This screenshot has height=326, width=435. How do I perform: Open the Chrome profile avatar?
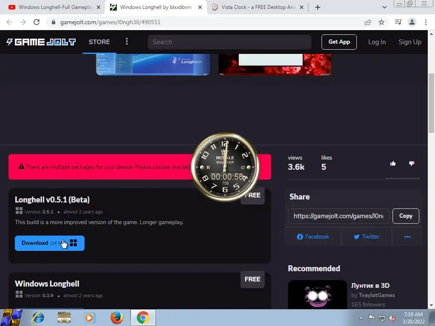(x=412, y=22)
